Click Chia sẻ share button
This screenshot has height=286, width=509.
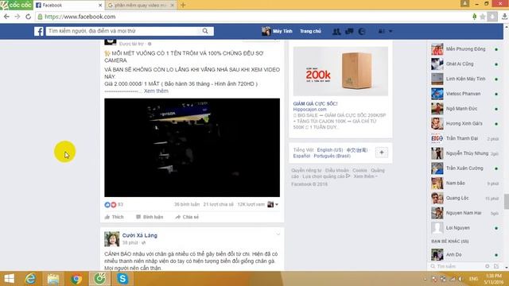click(187, 217)
